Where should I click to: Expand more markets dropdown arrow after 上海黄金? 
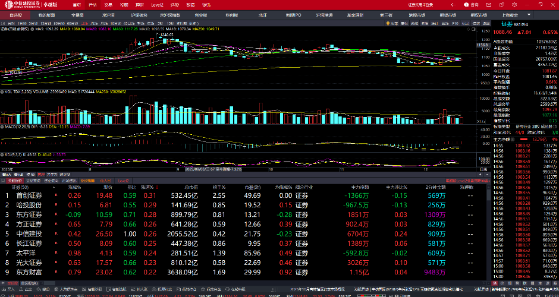529,15
